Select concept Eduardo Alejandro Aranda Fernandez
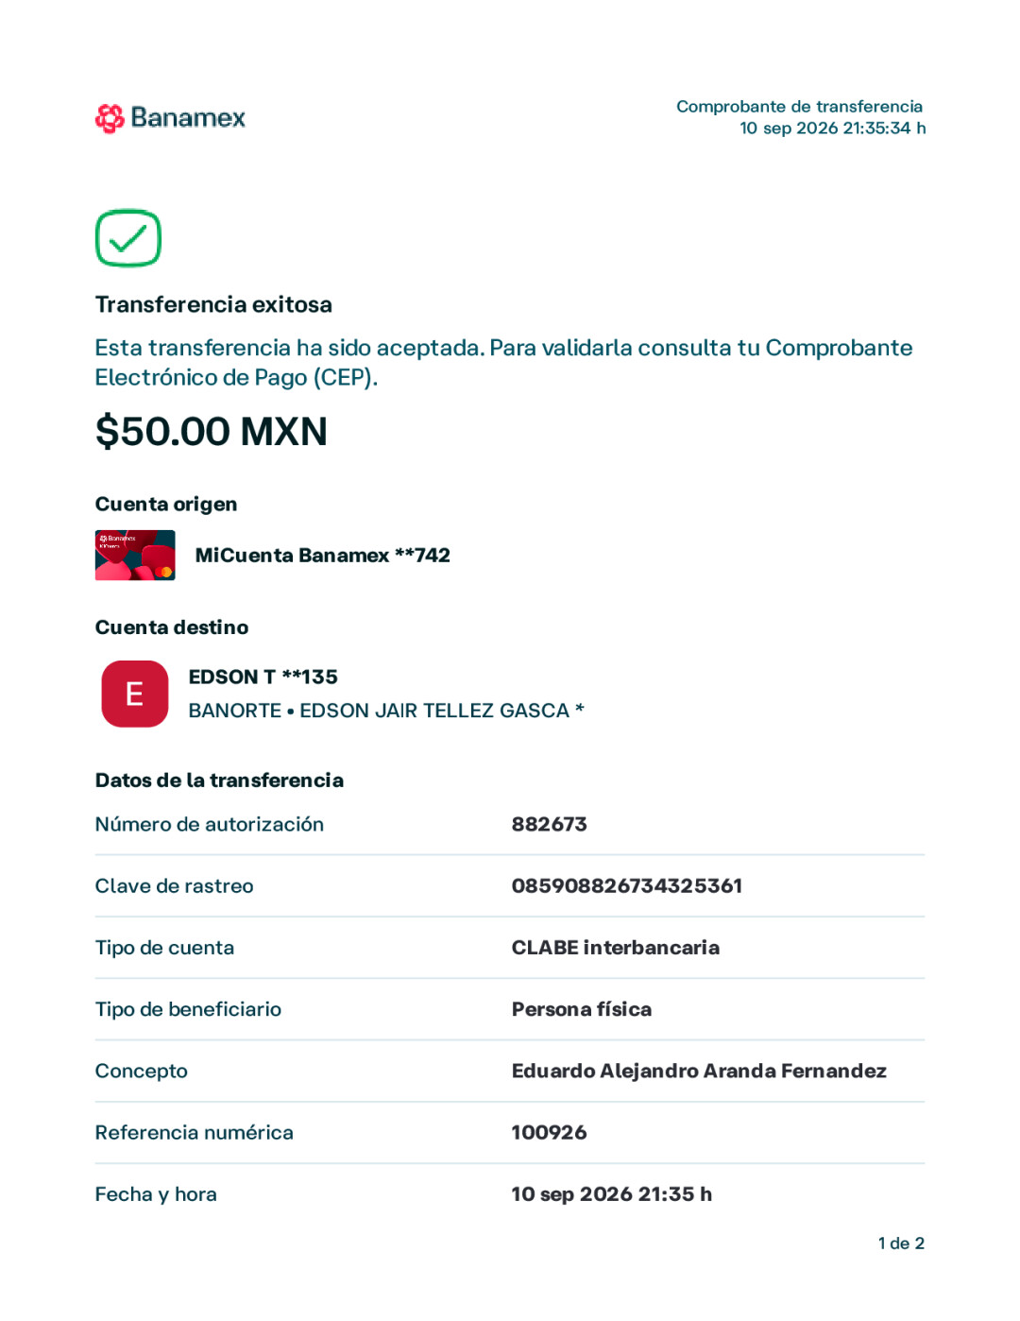The height and width of the screenshot is (1321, 1020). [699, 1071]
